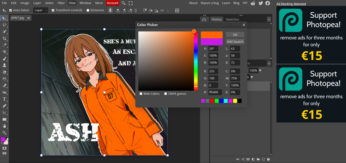Click the foreground purple color swatch in toolbox
346x163 pixels.
tap(3, 139)
